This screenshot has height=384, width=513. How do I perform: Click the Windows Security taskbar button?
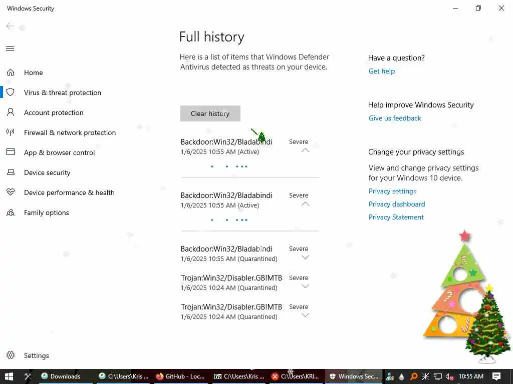click(x=354, y=376)
